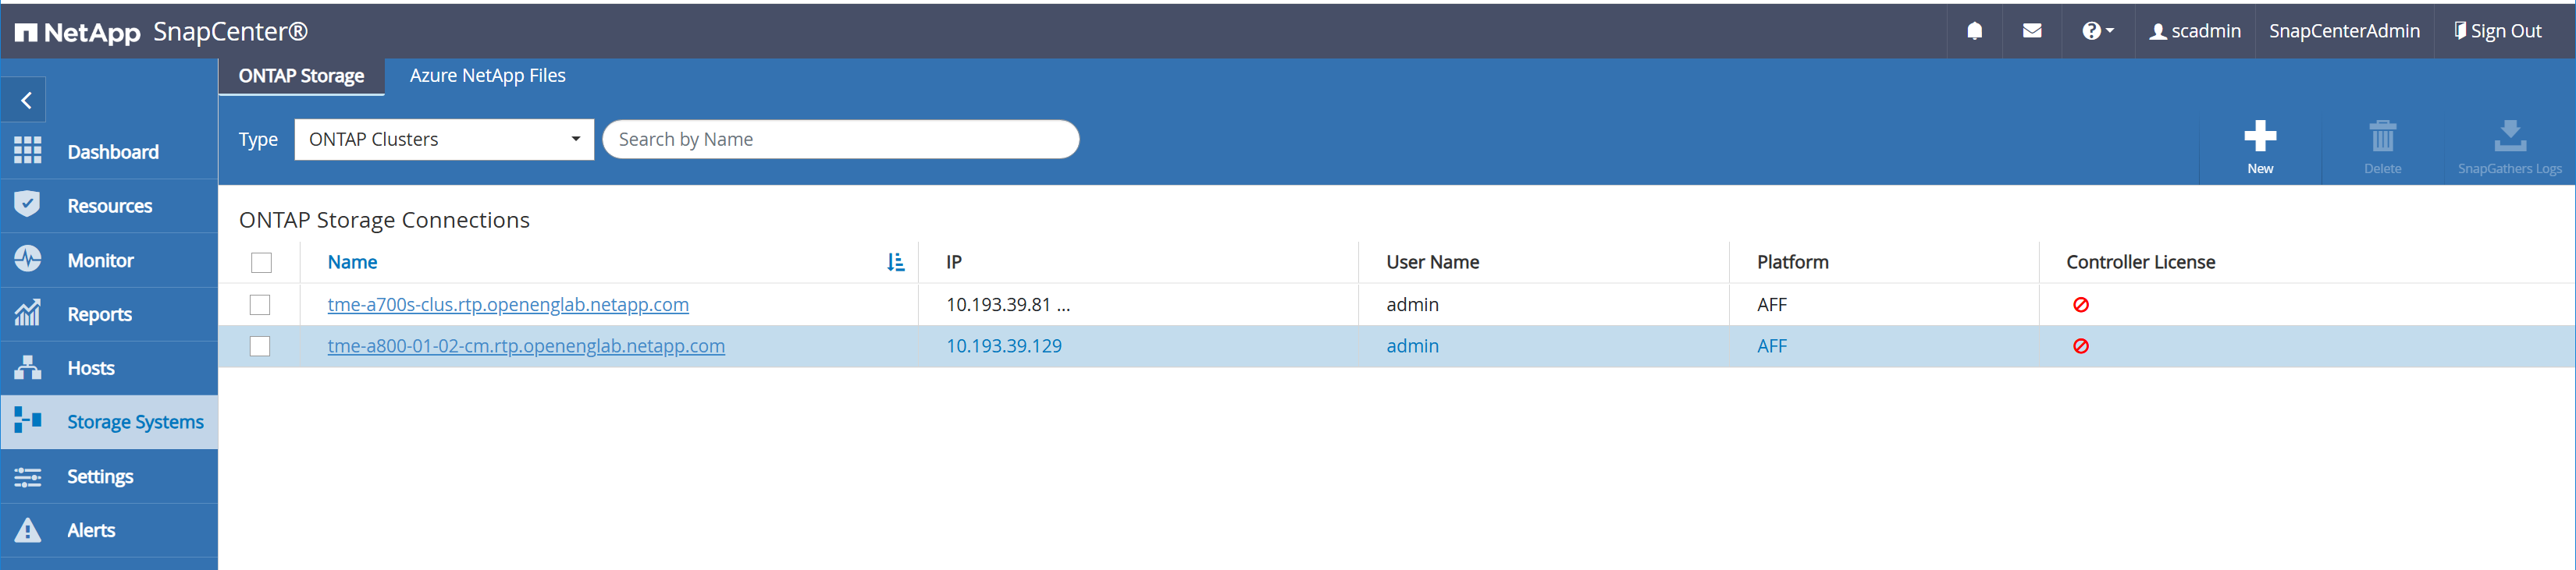Click the Sign Out link text

[2506, 31]
